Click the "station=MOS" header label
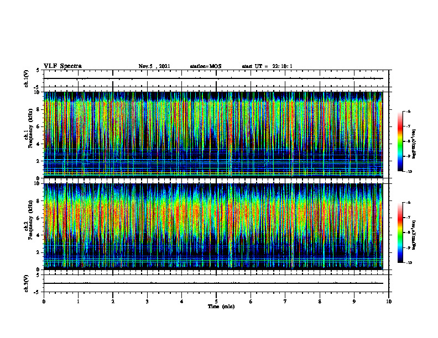The width and height of the screenshot is (438, 338). click(206, 66)
